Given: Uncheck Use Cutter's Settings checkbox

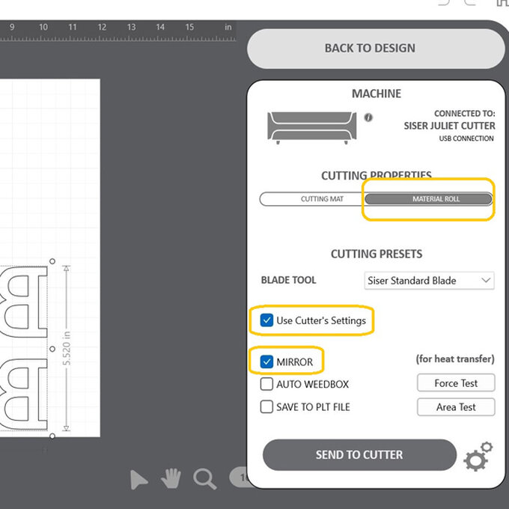Looking at the screenshot, I should point(267,320).
